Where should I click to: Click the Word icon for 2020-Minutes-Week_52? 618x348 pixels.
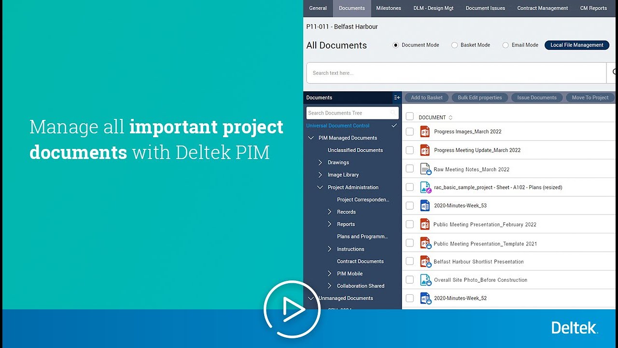425,298
